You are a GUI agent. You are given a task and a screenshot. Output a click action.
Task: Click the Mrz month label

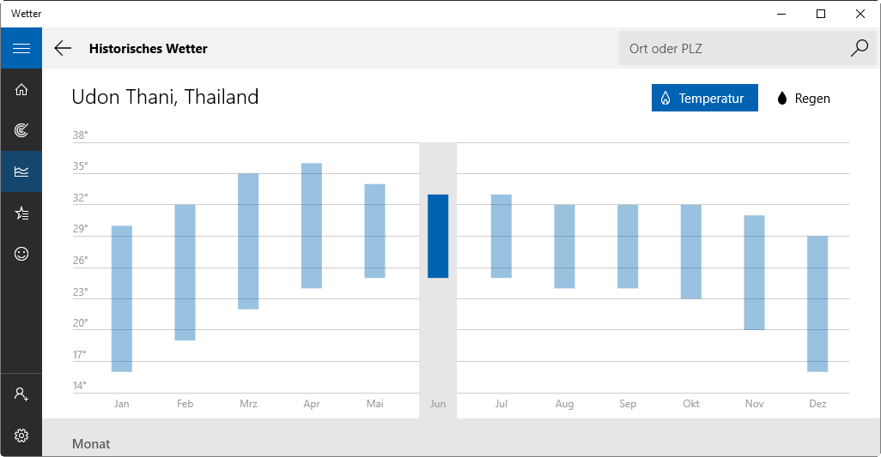(x=248, y=404)
